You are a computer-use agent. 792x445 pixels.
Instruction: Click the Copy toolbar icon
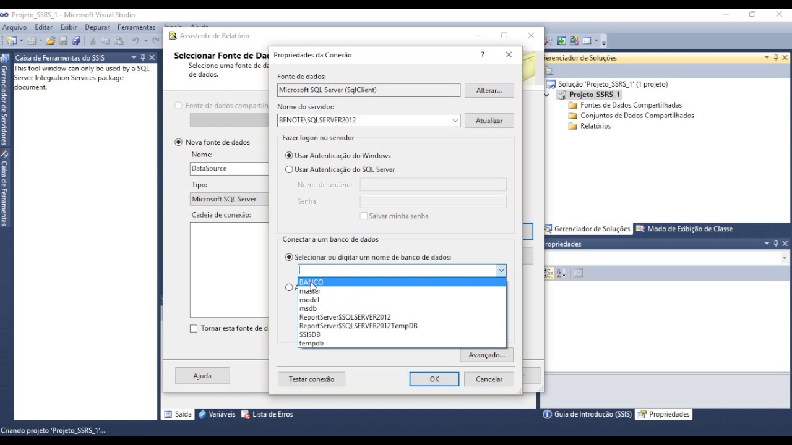click(105, 41)
